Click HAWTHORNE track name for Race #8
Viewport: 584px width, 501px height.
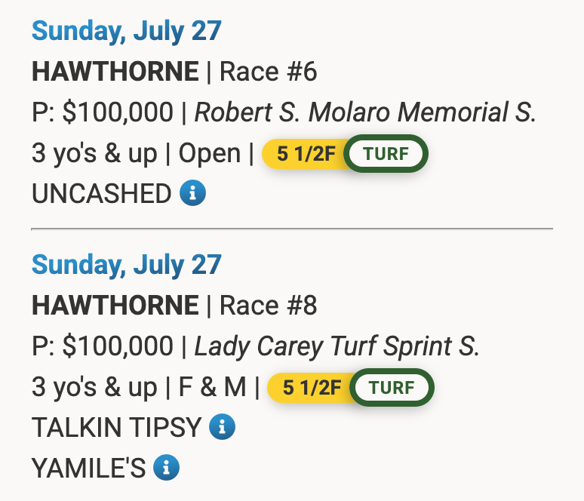point(115,306)
